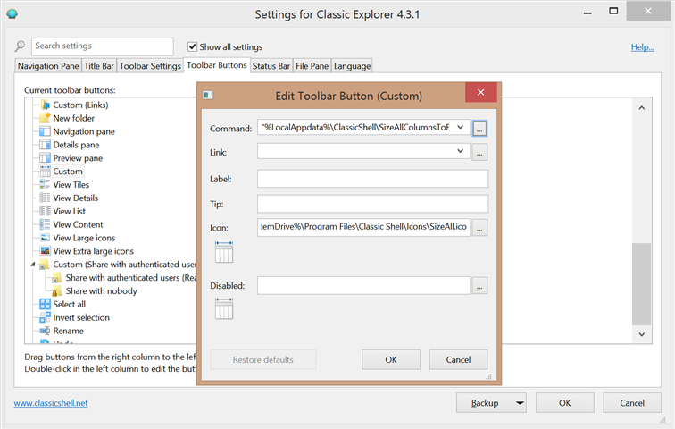Click the Invert selection icon

point(45,317)
